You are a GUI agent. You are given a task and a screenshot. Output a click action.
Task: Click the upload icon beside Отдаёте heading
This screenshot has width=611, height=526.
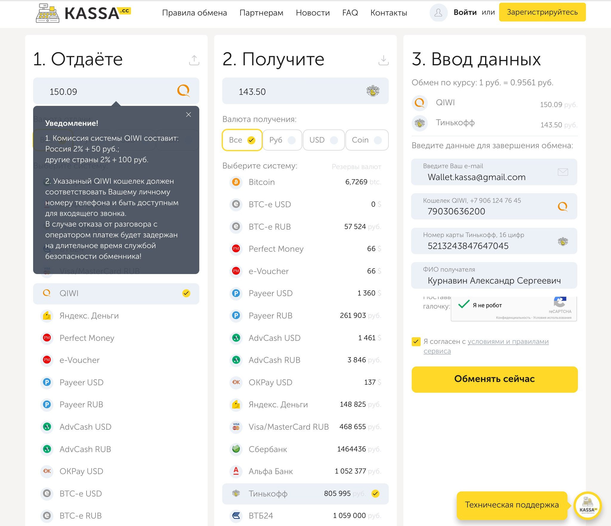click(x=194, y=60)
